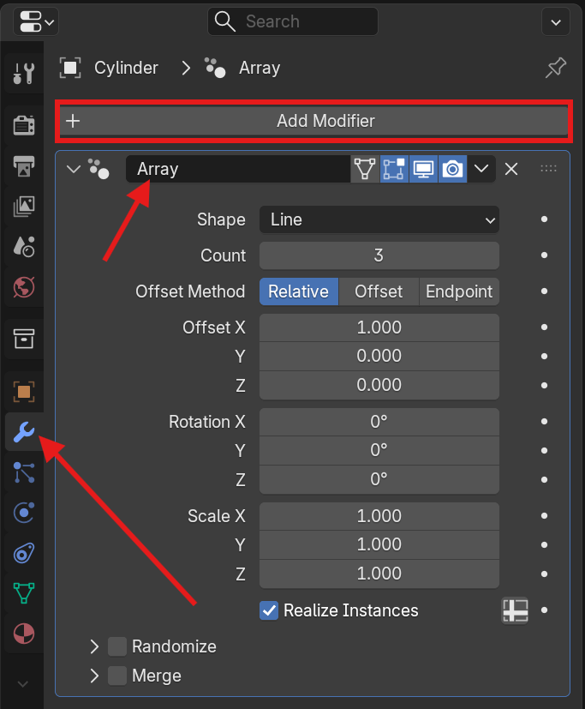585x709 pixels.
Task: Click the Rotation Z value field
Action: (x=379, y=479)
